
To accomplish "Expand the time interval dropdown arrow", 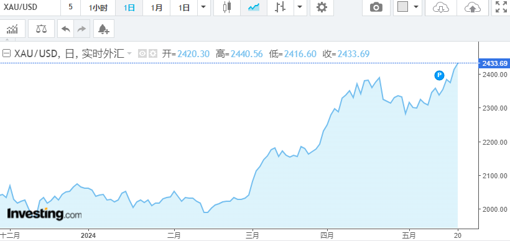I will coord(203,7).
